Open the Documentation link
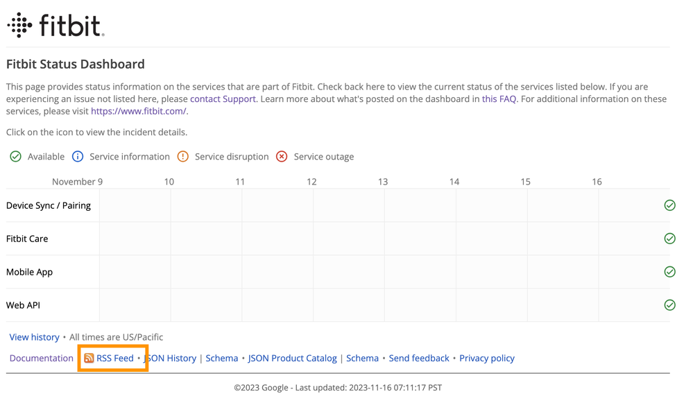693x403 pixels. 41,359
